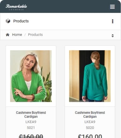Open the green cardigan front-view thumbnail
The width and height of the screenshot is (121, 138).
[31, 76]
